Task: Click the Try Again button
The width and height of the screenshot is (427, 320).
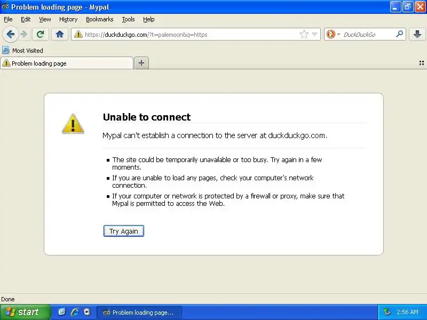Action: click(x=124, y=231)
